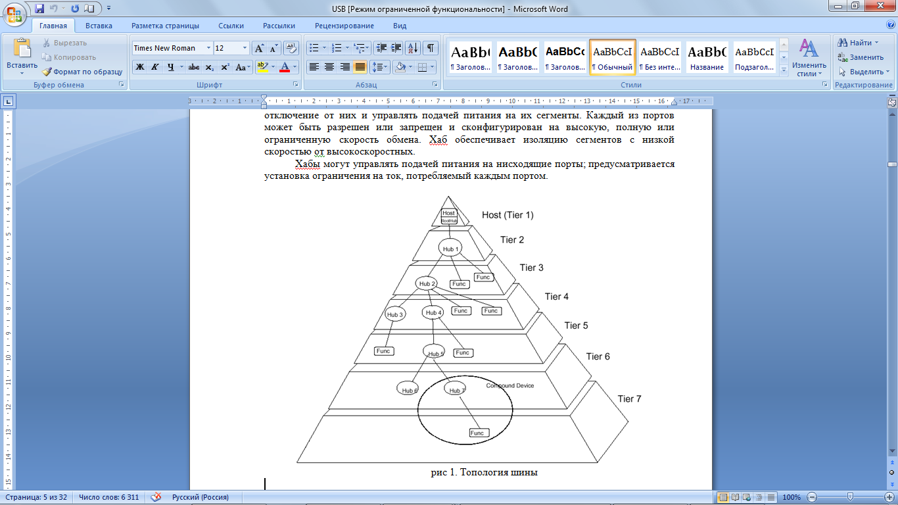The height and width of the screenshot is (505, 898).
Task: Save the document via quick access toolbar
Action: click(x=39, y=9)
